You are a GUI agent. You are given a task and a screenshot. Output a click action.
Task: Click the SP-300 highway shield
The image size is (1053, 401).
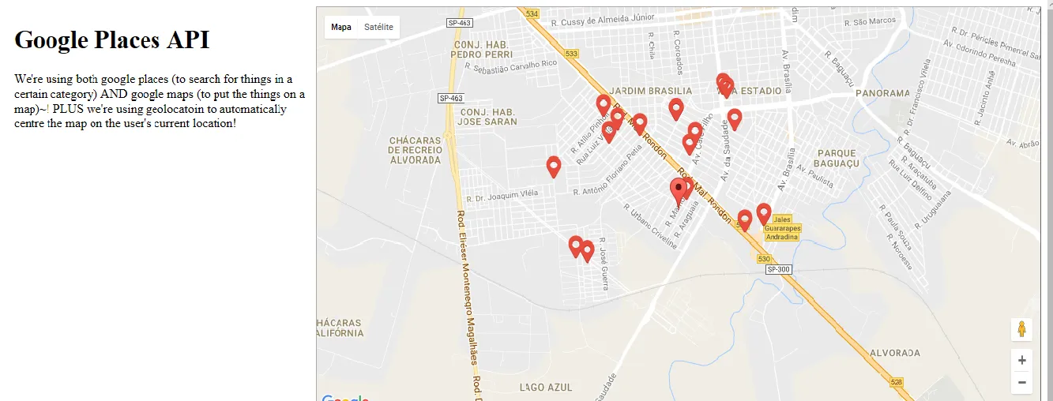point(778,270)
